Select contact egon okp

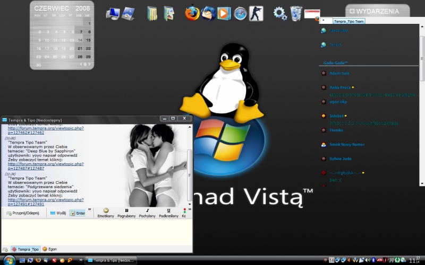pyautogui.click(x=338, y=102)
